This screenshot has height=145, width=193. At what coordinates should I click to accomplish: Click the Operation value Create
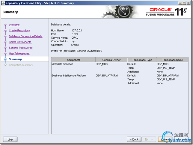pyautogui.click(x=75, y=45)
